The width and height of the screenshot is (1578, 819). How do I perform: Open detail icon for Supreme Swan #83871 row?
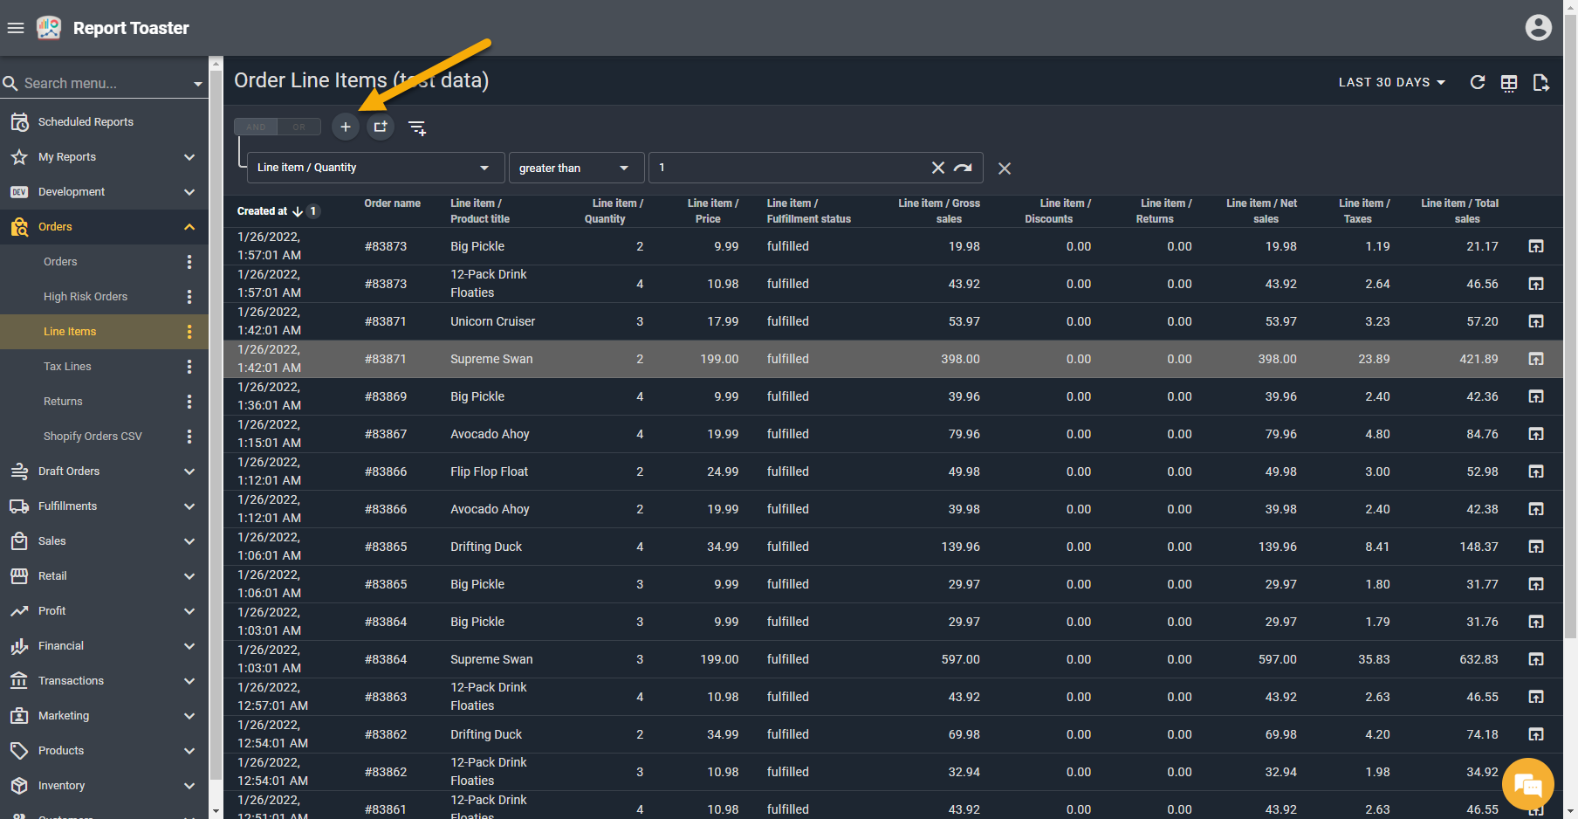pos(1536,359)
